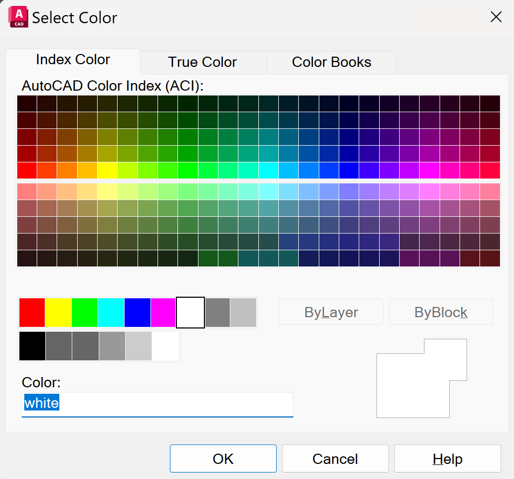Pick cyan in the standard colors strip
This screenshot has width=514, height=479.
pos(111,312)
